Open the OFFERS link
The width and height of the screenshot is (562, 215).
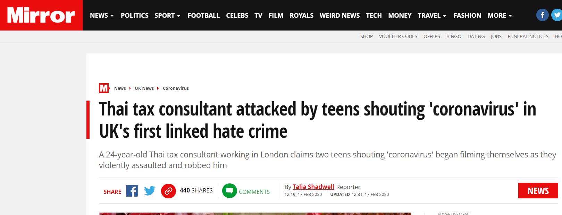pos(432,36)
